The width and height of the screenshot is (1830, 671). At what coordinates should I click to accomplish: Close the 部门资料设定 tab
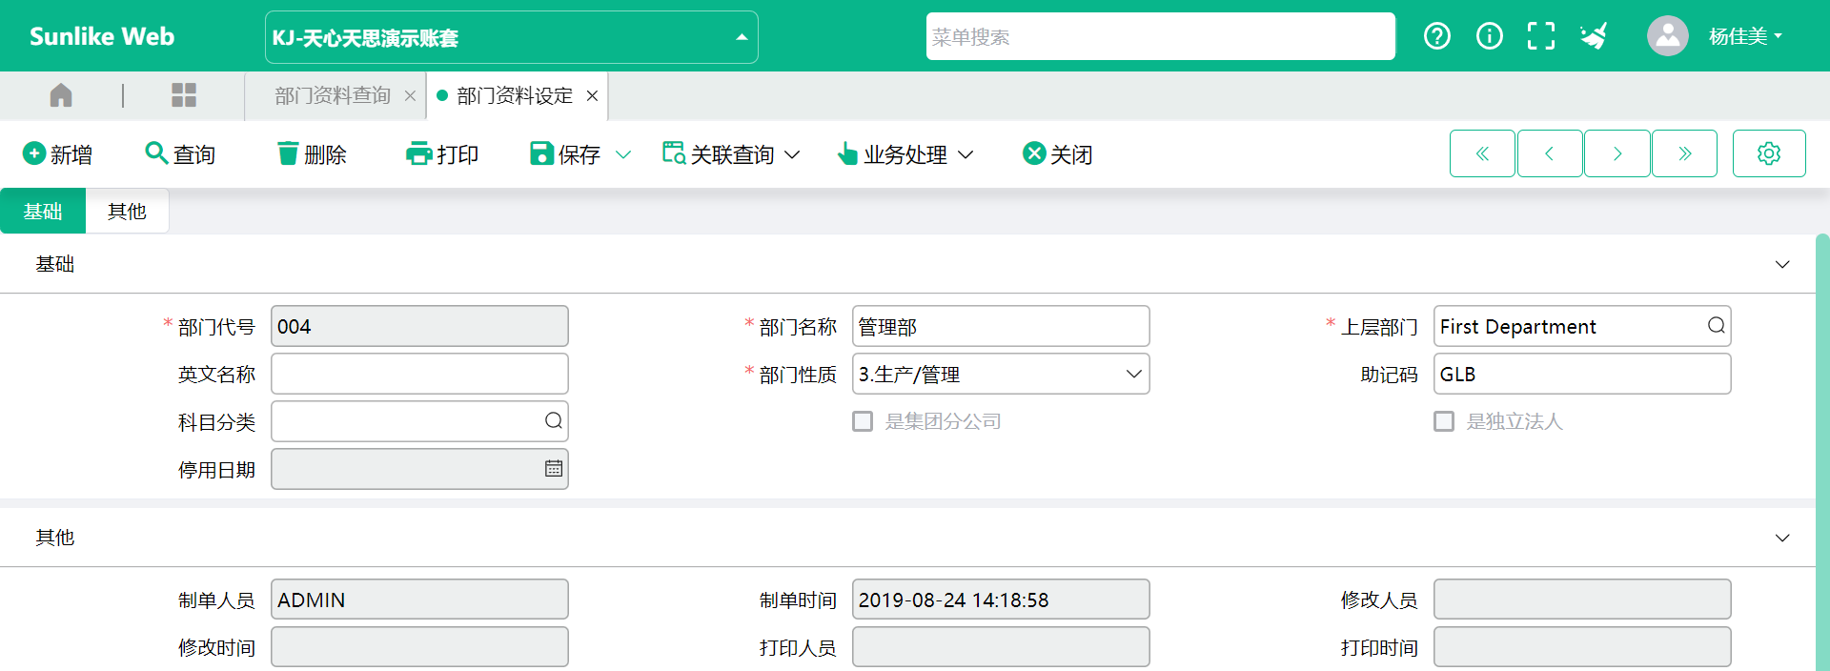[592, 96]
